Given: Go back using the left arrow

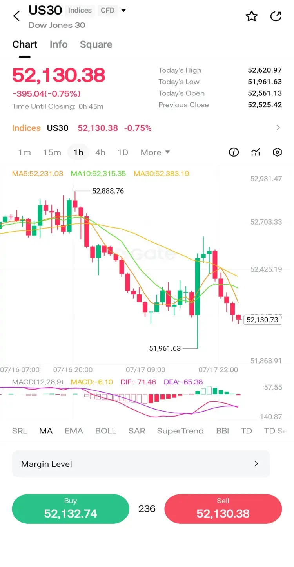Looking at the screenshot, I should tap(16, 16).
